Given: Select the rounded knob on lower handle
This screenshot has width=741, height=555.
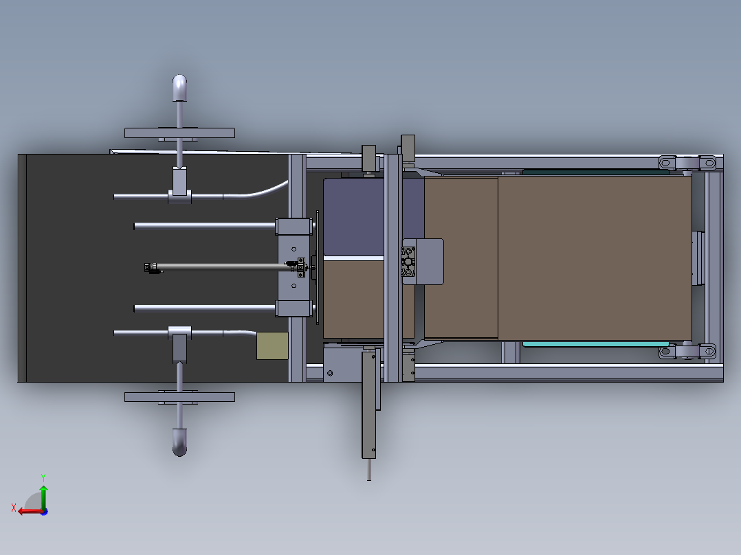Looking at the screenshot, I should (x=179, y=442).
